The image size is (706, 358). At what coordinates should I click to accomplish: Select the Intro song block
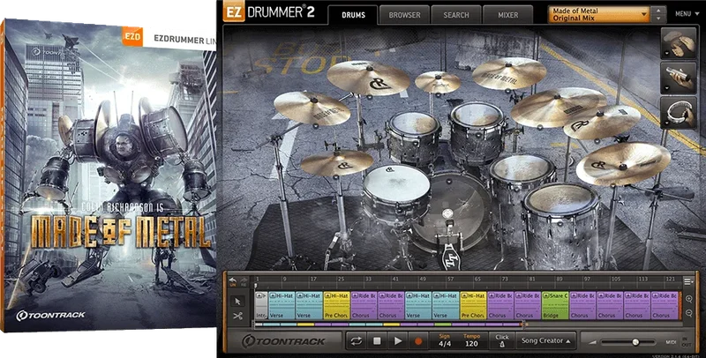click(x=261, y=305)
